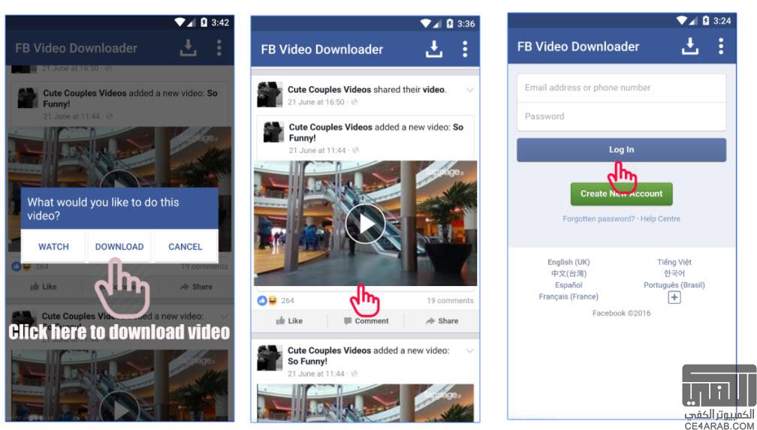Open Cute Couples Videos avatar on bottom middle post

click(x=270, y=358)
